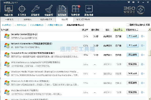Expand the gear dropdown for Security Center
Image resolution: width=151 pixels, height=100 pixels.
143,36
